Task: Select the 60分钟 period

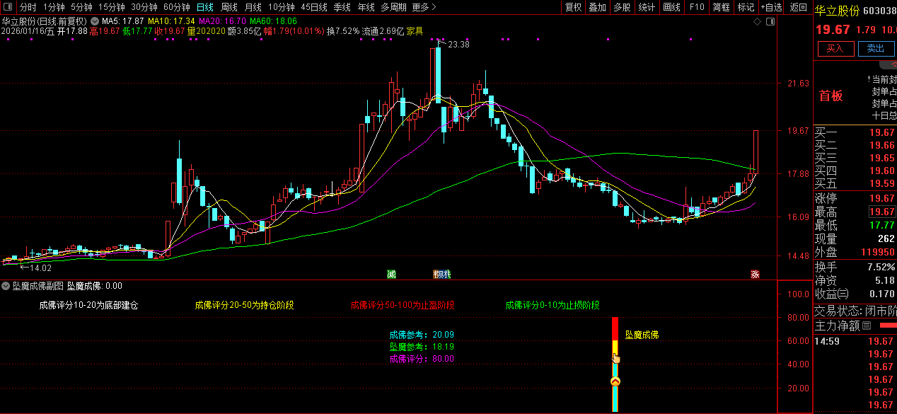Action: [x=177, y=7]
